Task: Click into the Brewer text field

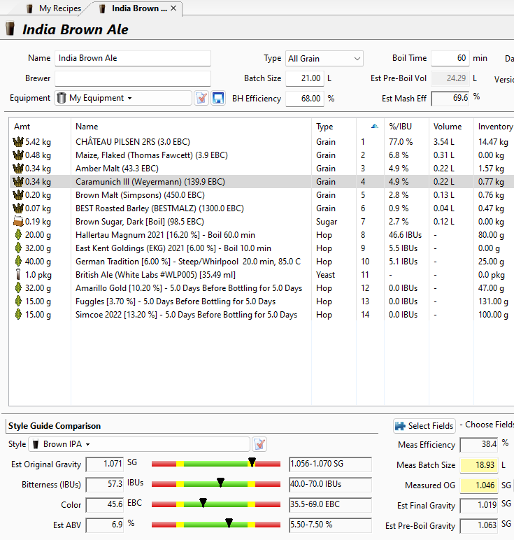Action: tap(132, 78)
